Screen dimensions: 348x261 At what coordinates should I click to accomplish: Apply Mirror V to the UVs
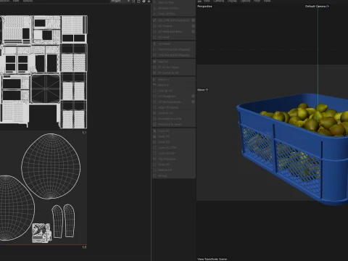[174, 85]
